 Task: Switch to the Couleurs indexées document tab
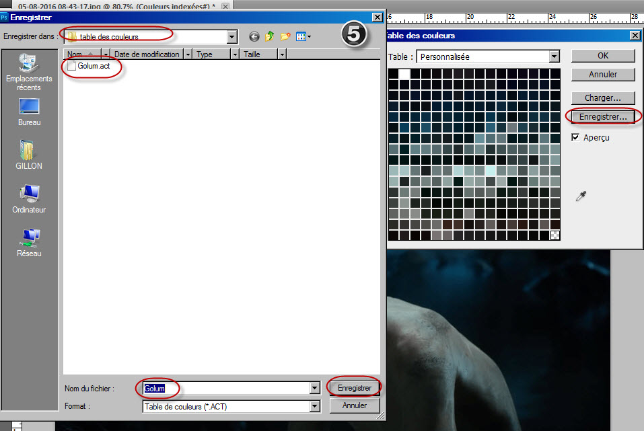tap(116, 5)
